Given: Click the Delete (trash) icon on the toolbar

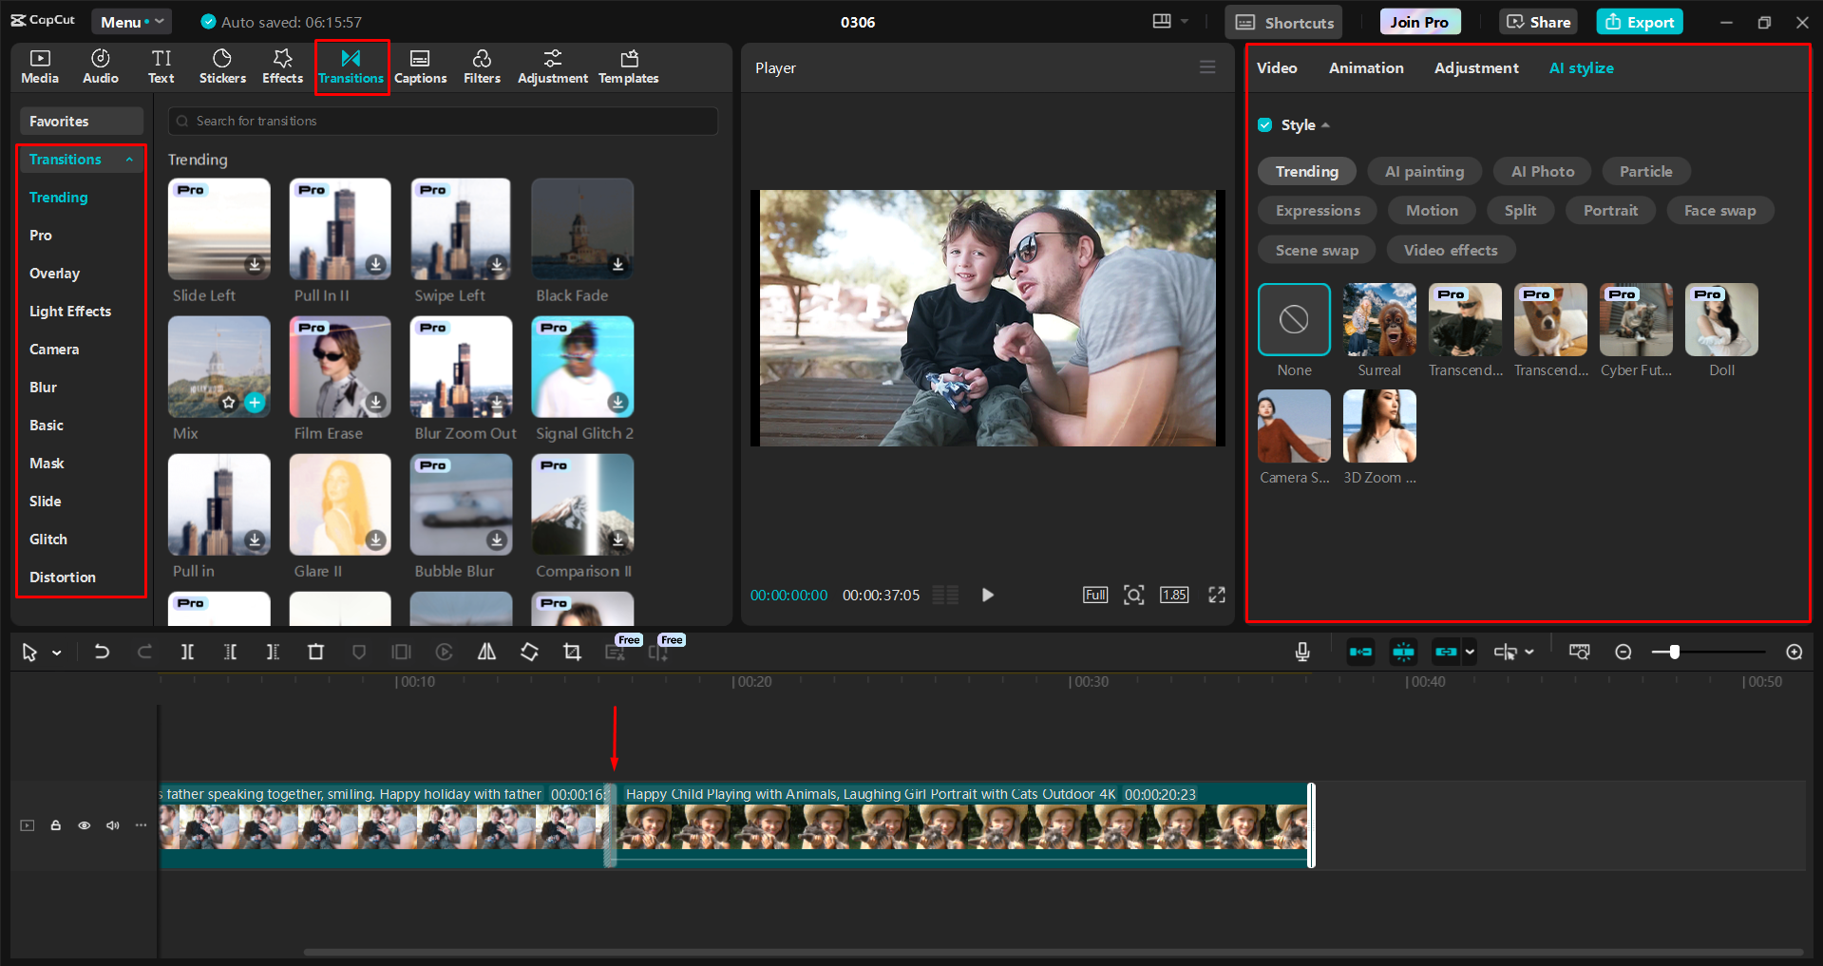Looking at the screenshot, I should point(316,652).
